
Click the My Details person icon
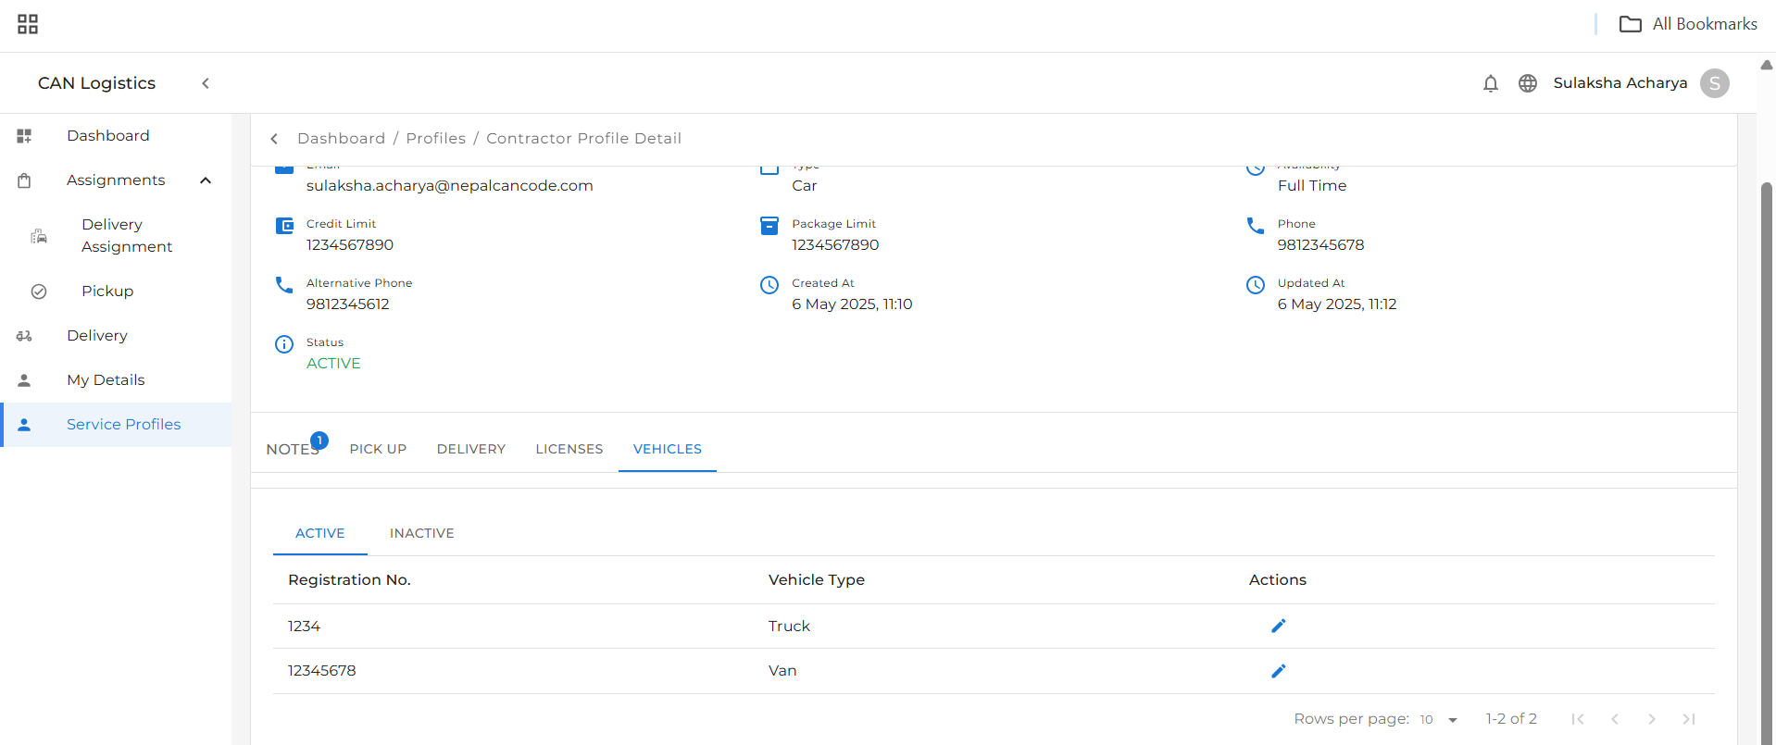24,380
